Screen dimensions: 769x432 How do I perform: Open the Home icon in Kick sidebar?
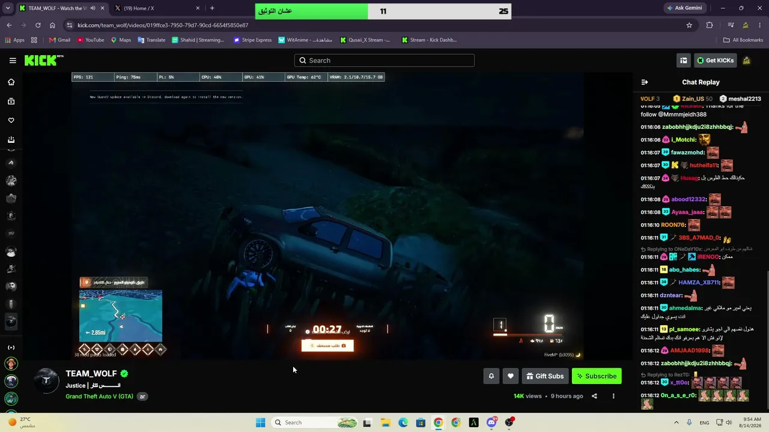click(x=11, y=82)
